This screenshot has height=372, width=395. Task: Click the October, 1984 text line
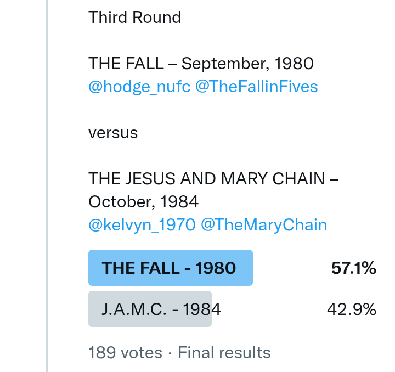click(143, 201)
